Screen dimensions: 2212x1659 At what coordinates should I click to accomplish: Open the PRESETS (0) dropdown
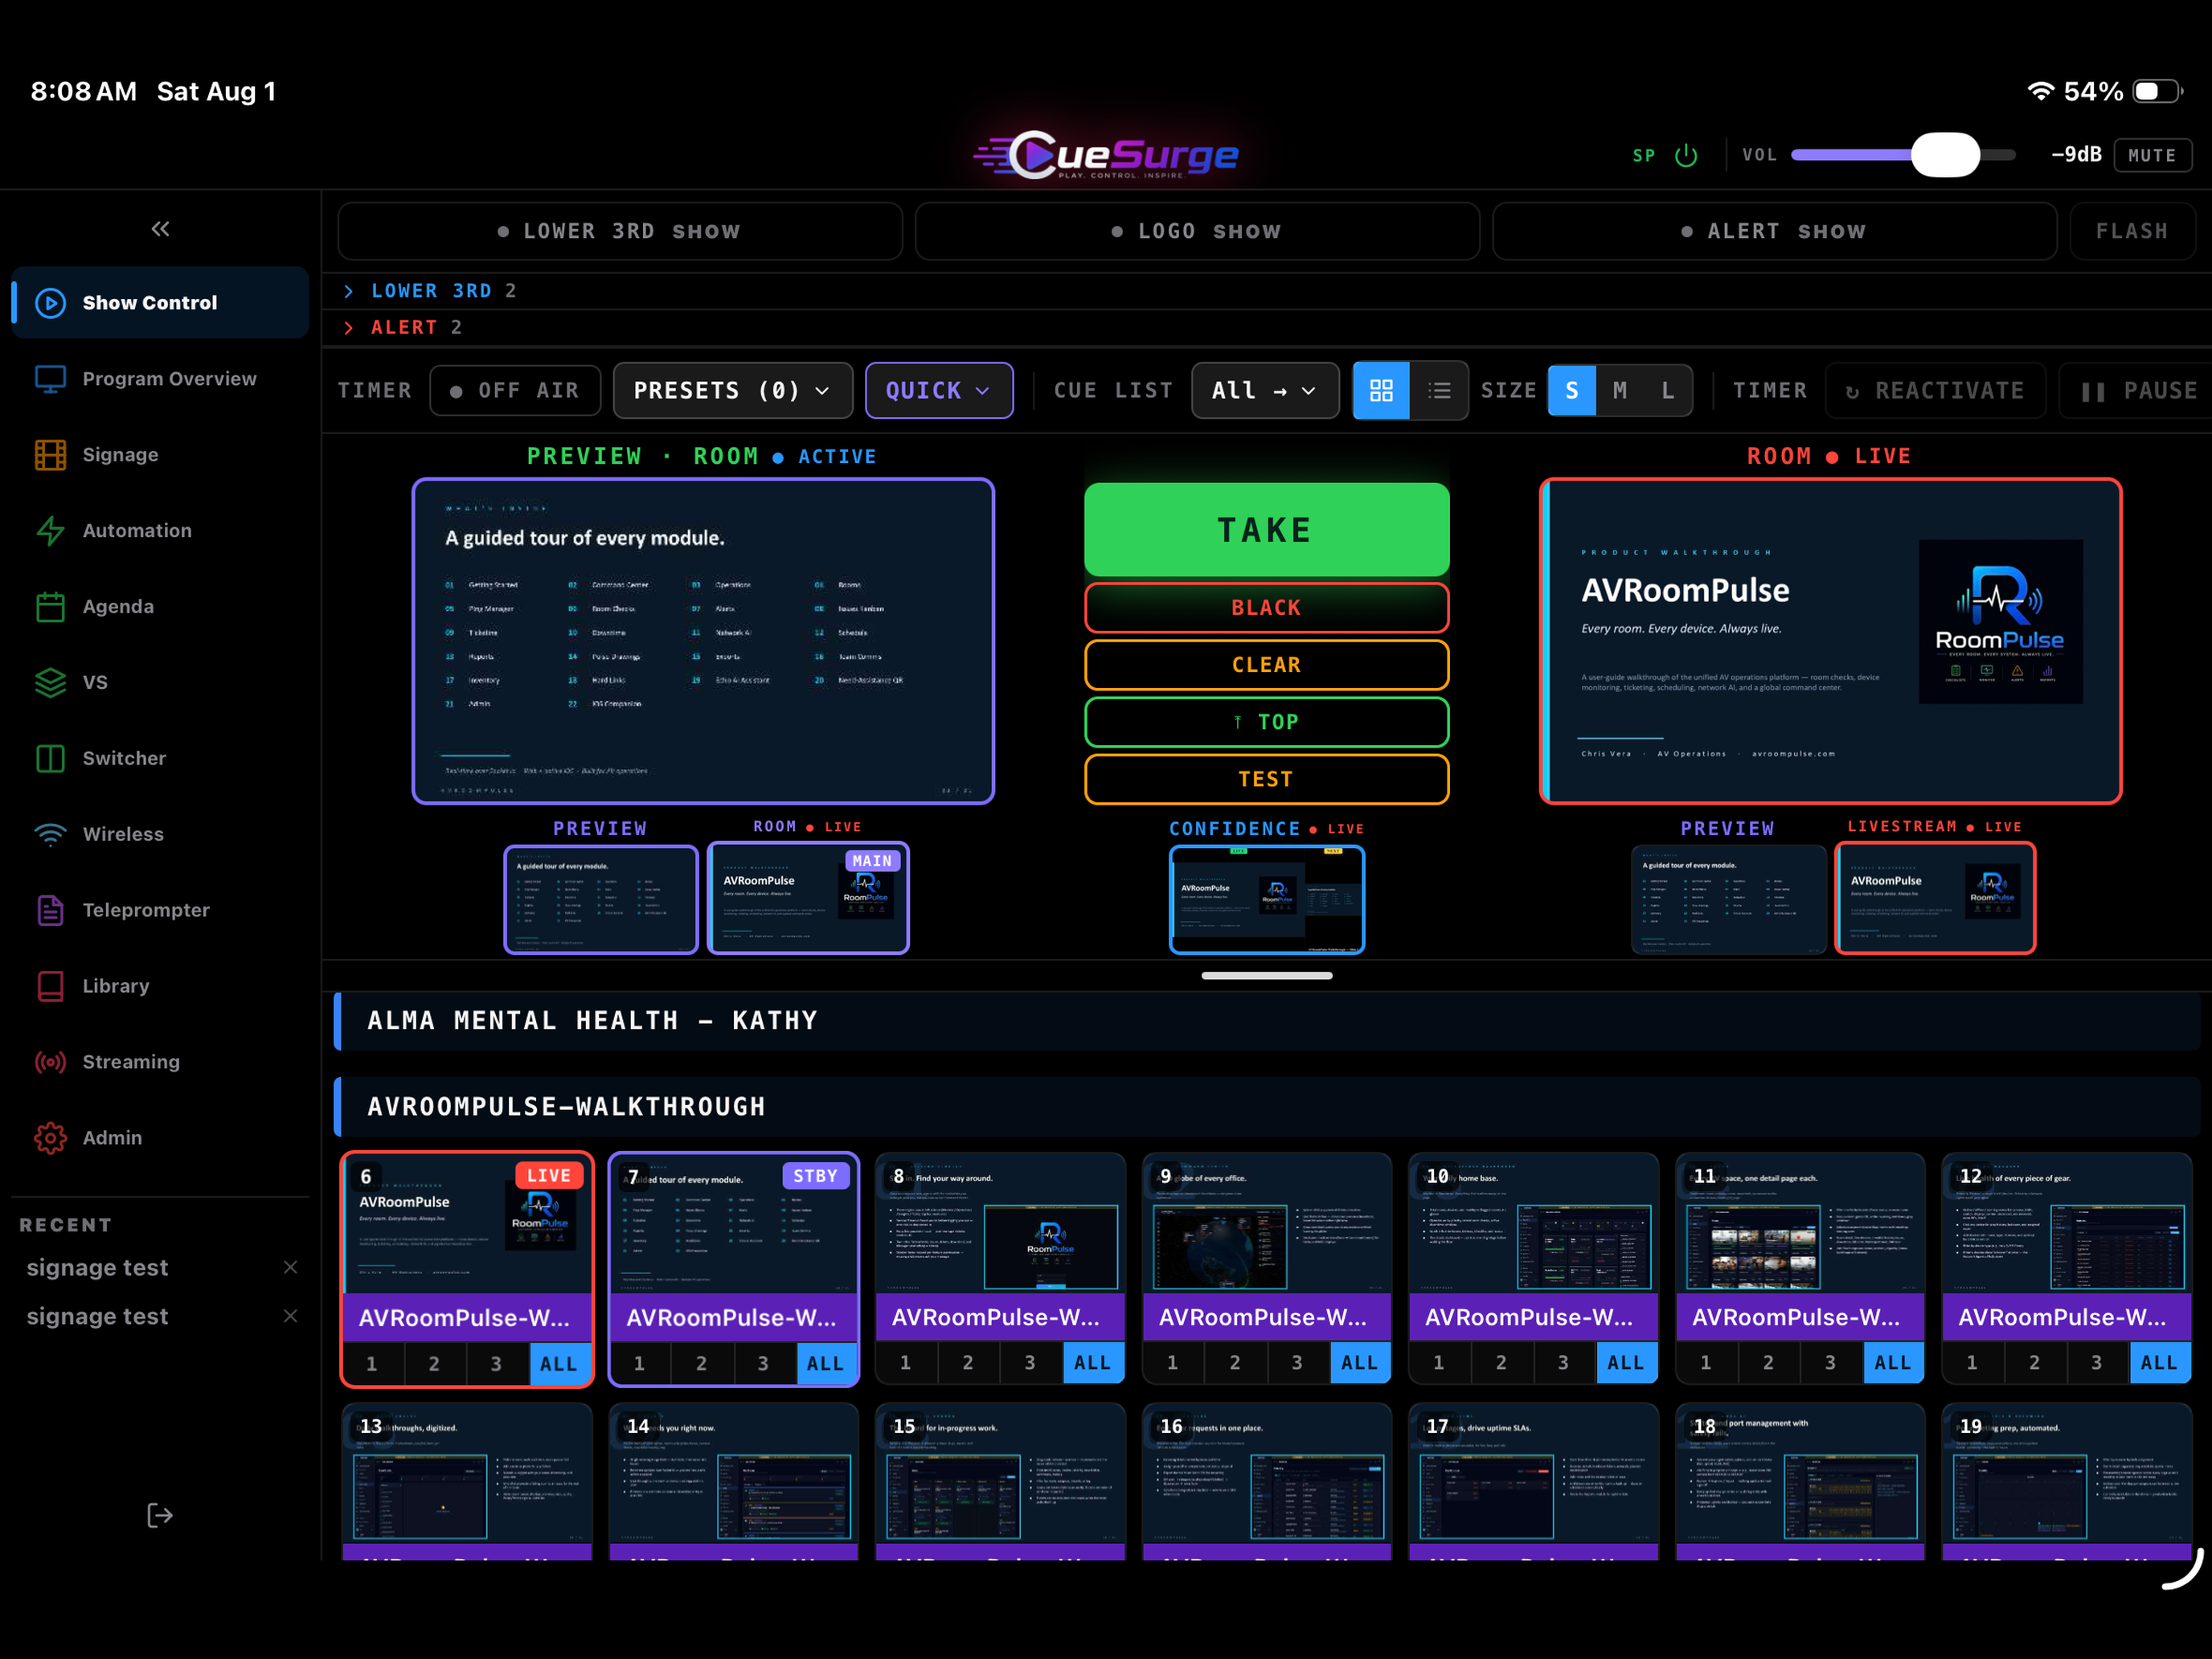[732, 390]
